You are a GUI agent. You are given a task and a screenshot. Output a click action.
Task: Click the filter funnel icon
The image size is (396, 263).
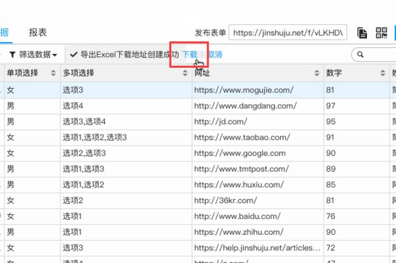[x=13, y=55]
